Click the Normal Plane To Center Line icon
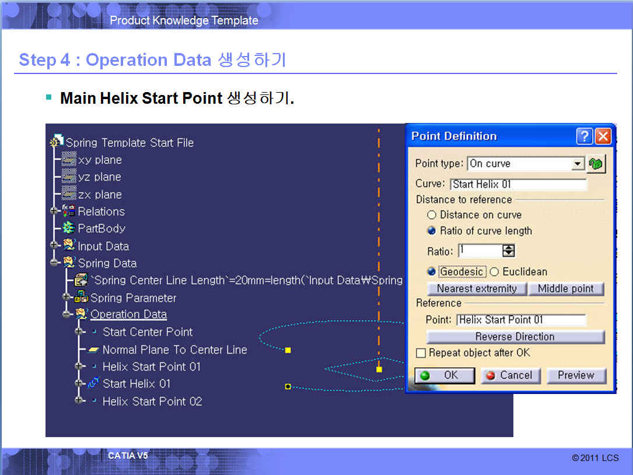This screenshot has width=633, height=475. pyautogui.click(x=93, y=350)
